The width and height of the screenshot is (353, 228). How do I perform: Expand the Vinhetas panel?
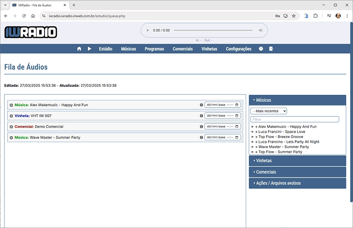point(297,161)
